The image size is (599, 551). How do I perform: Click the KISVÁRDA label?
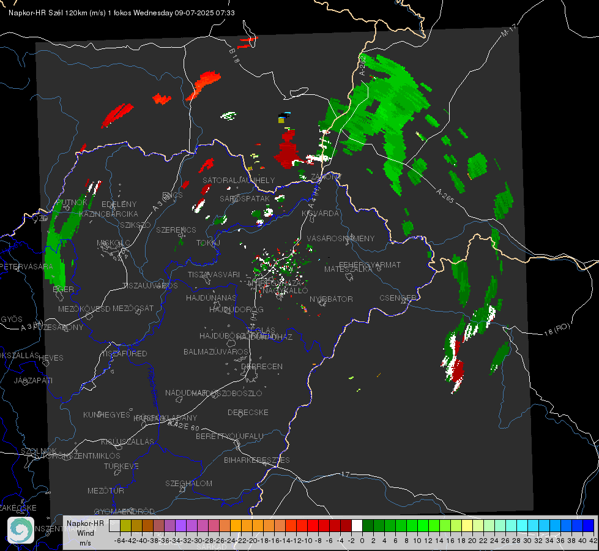pyautogui.click(x=321, y=214)
